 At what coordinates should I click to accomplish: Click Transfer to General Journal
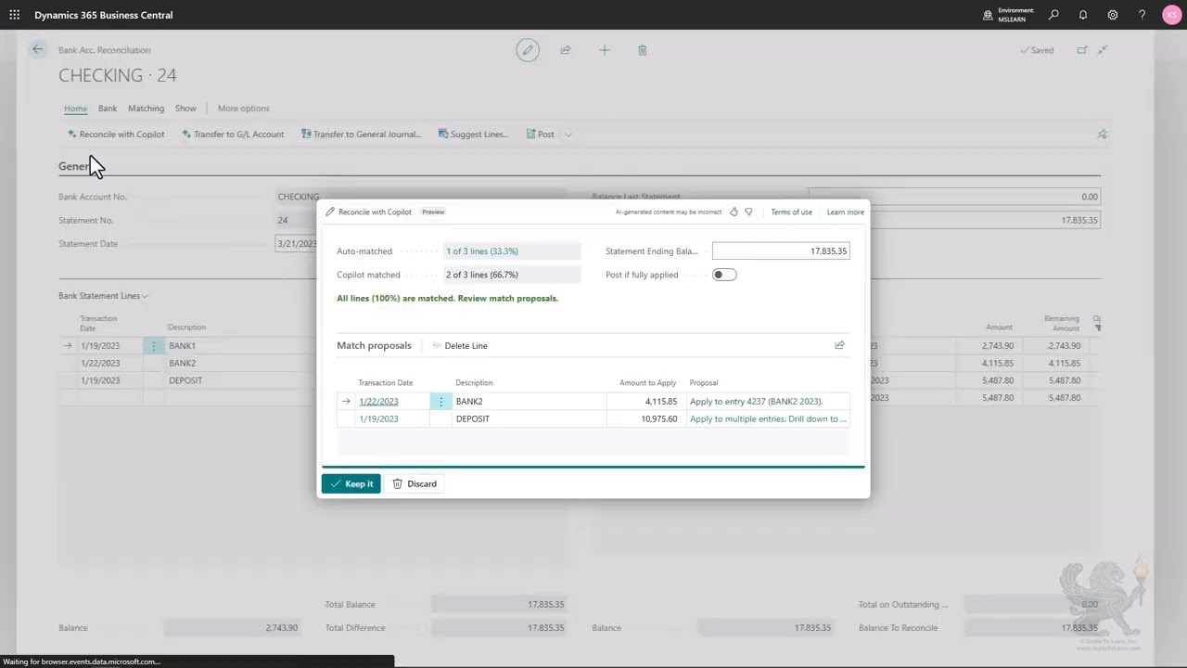[361, 135]
